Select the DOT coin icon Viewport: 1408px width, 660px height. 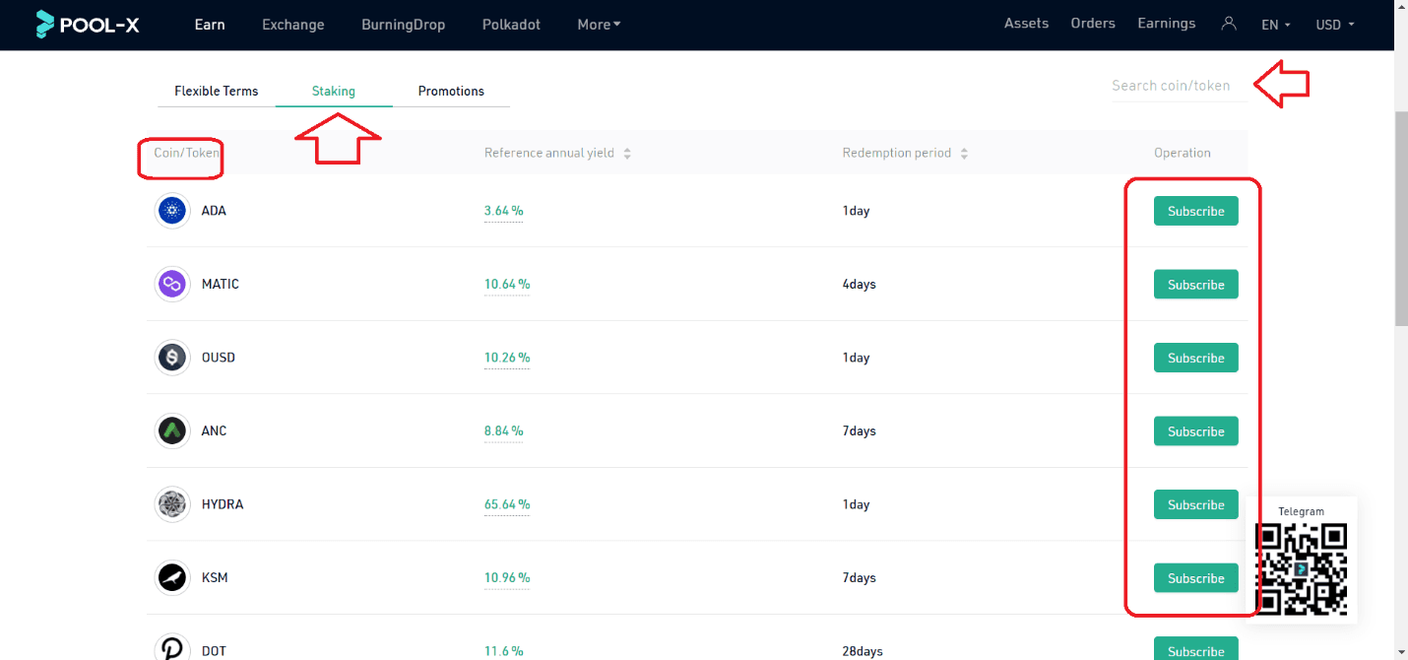pos(172,648)
